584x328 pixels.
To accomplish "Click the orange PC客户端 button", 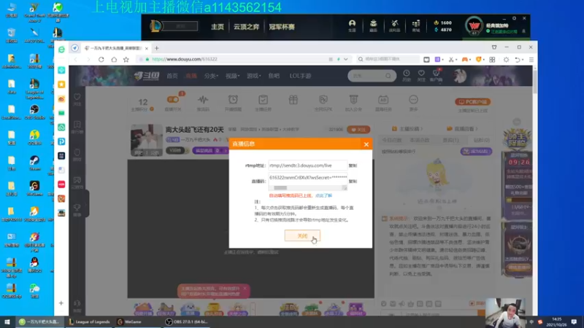I will coord(472,102).
